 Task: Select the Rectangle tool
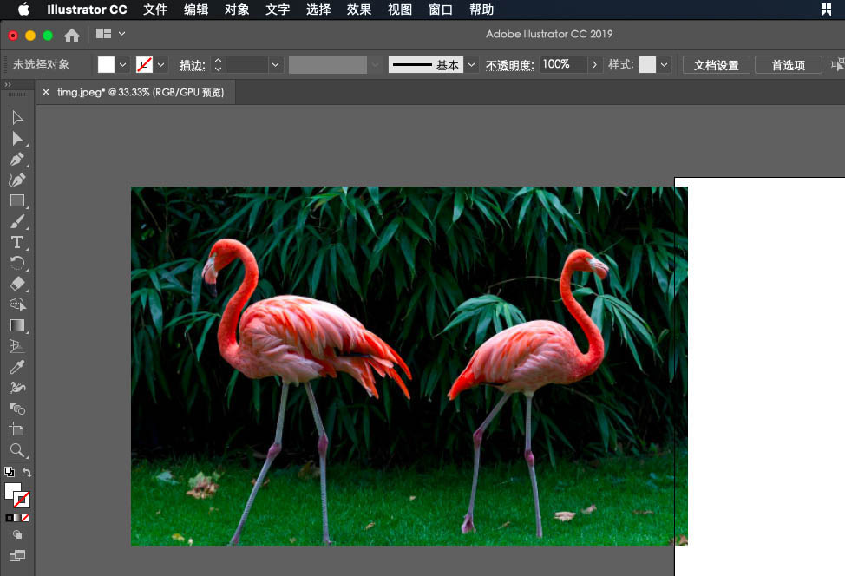pyautogui.click(x=16, y=200)
